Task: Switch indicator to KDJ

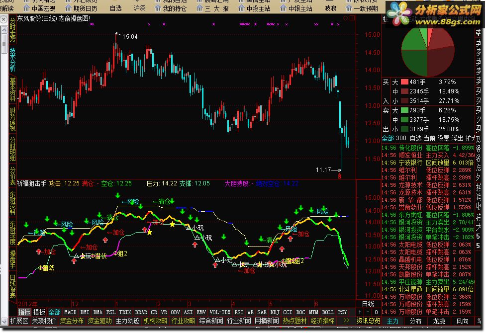Action: (275, 312)
